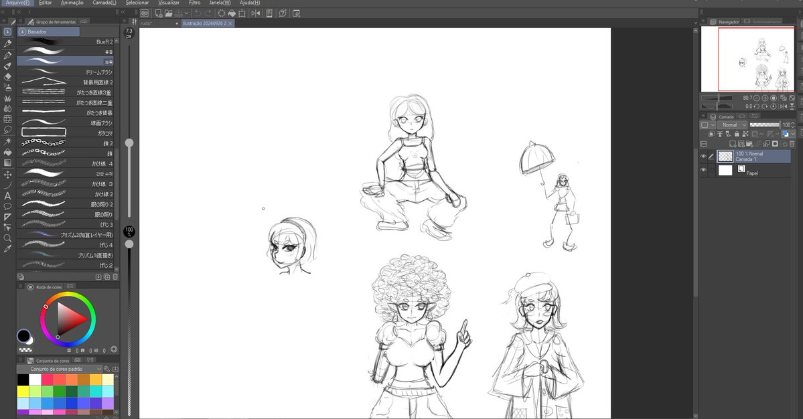Toggle Navigator flip vertical icon

pos(792,106)
